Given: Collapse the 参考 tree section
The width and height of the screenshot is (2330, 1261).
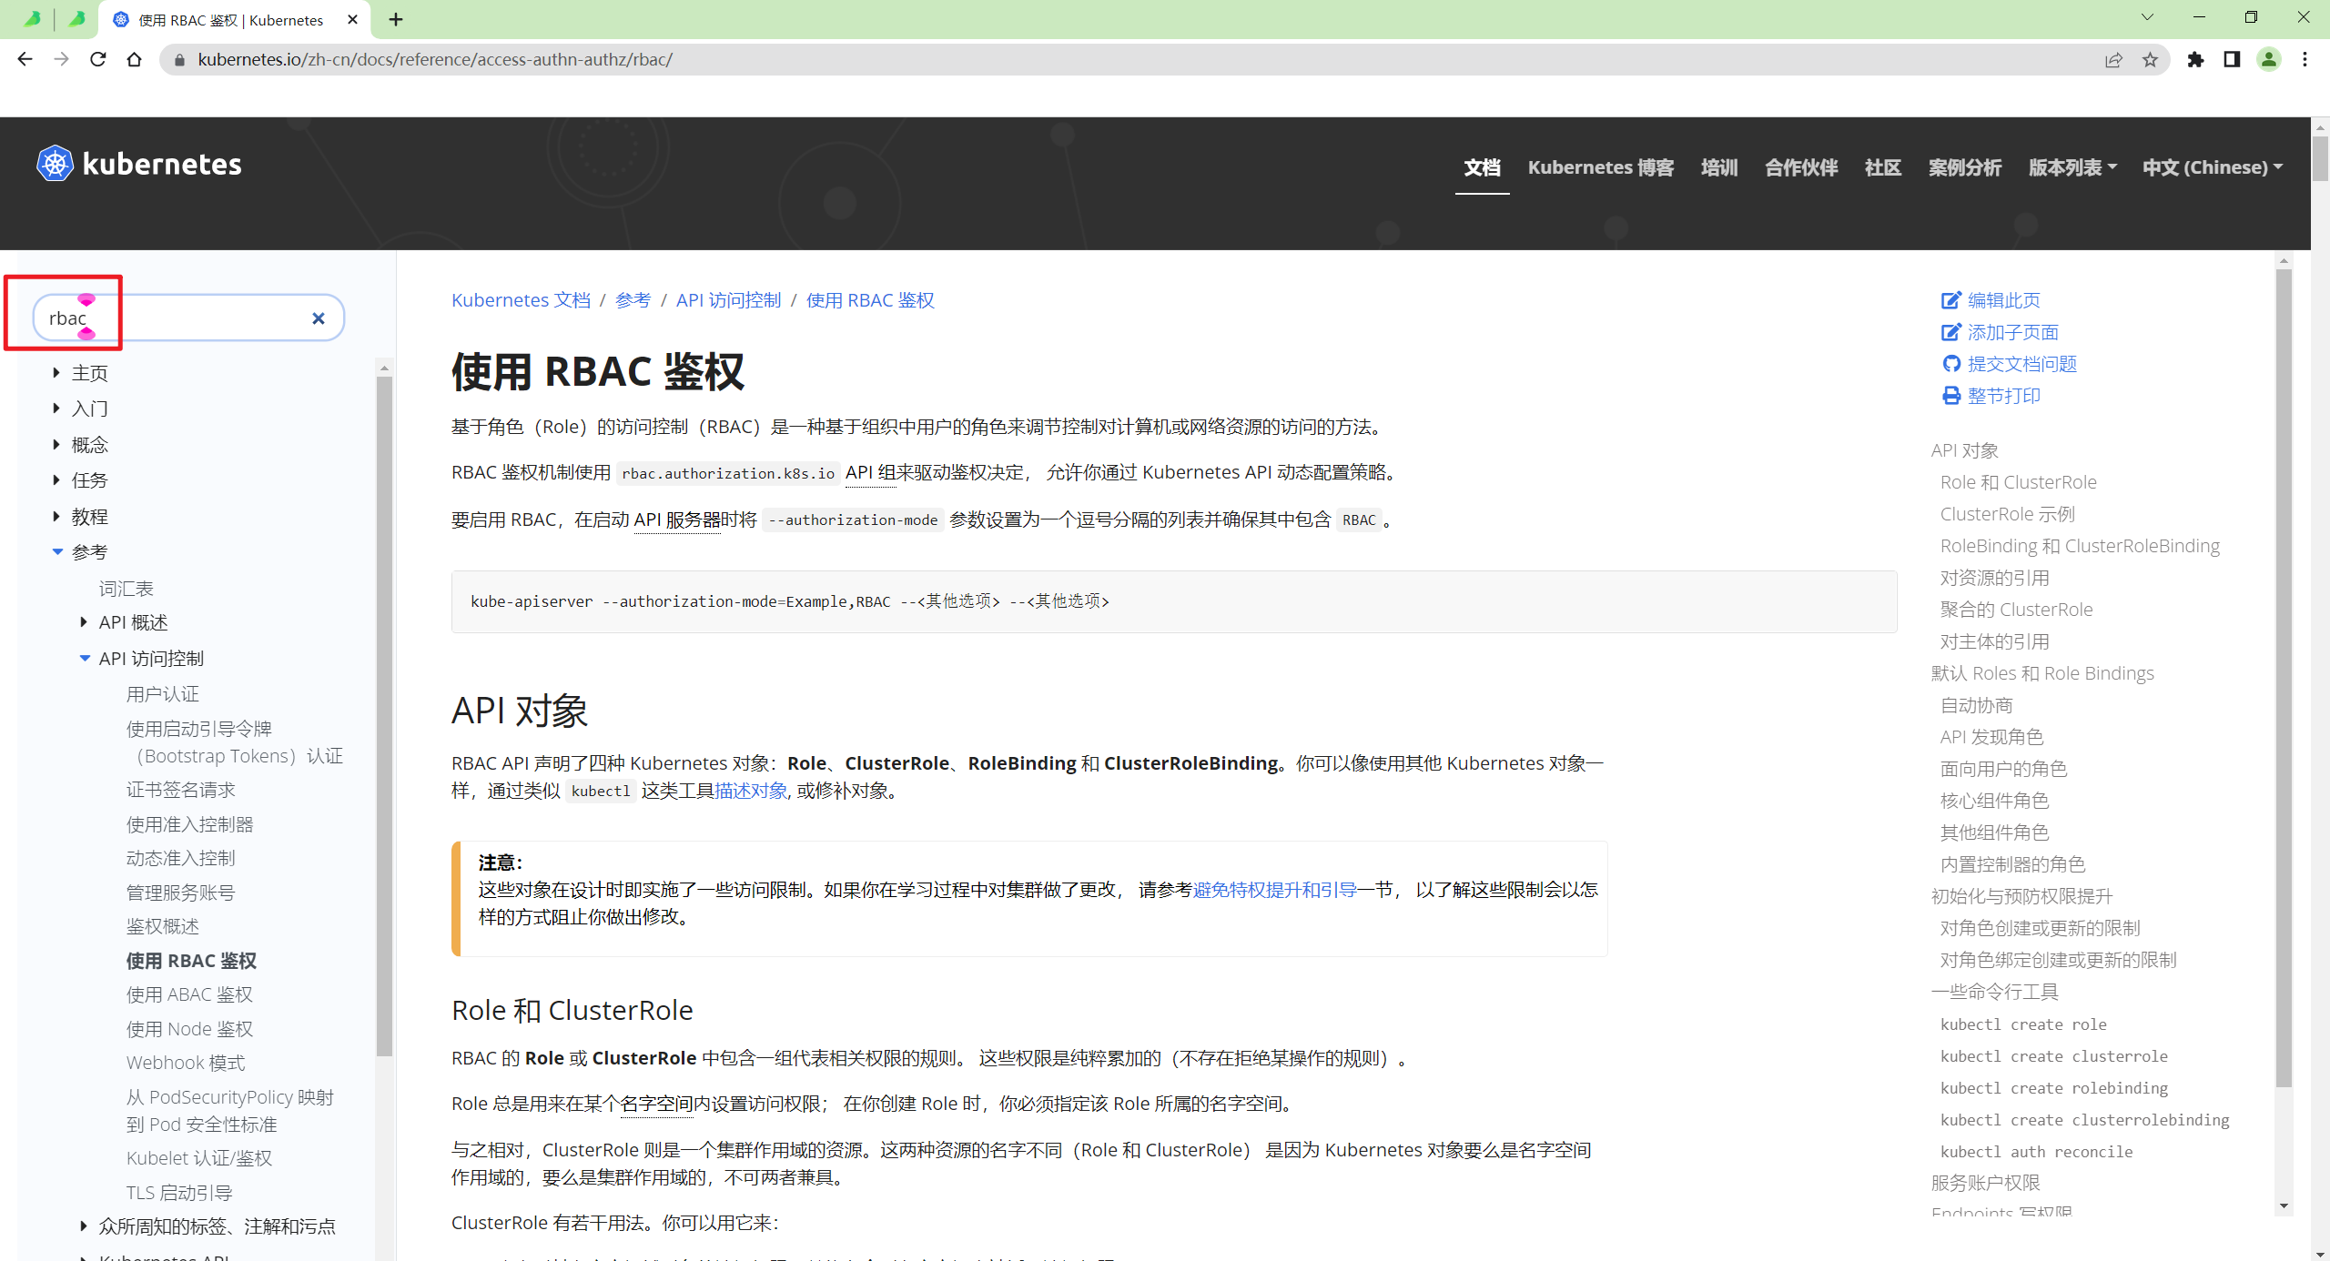Looking at the screenshot, I should pos(57,552).
